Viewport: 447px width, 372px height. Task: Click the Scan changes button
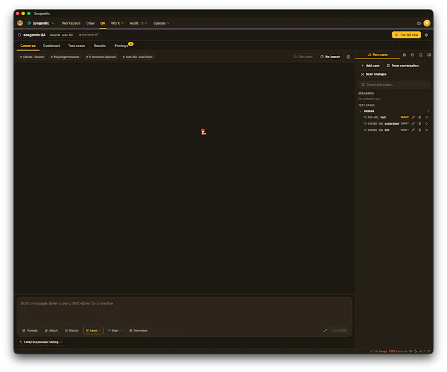374,74
